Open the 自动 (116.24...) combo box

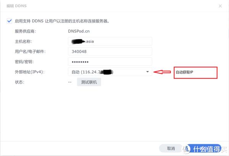point(110,72)
